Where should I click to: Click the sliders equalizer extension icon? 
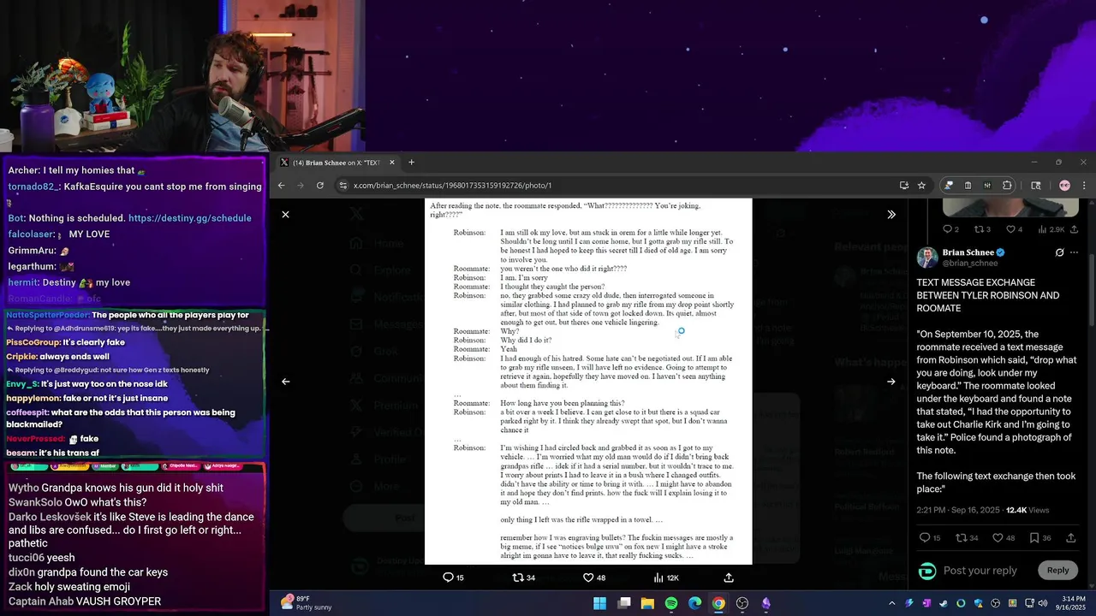(x=987, y=185)
